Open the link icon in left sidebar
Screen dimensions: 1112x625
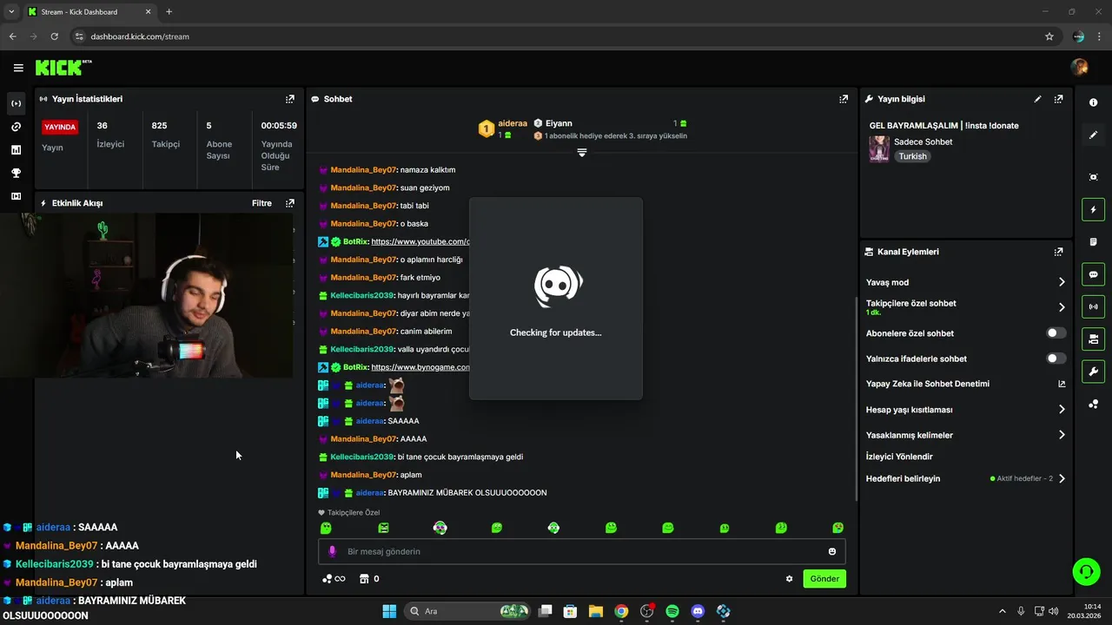(16, 127)
